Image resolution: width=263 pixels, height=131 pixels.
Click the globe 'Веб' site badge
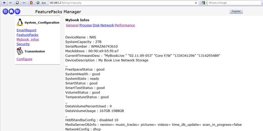click(42, 3)
